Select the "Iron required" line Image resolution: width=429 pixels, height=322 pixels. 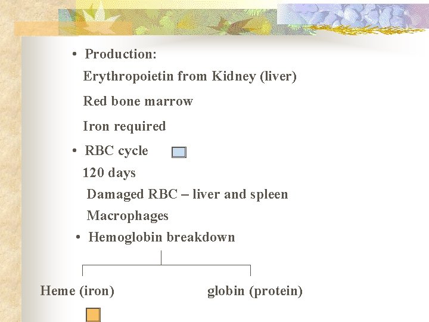pyautogui.click(x=124, y=126)
